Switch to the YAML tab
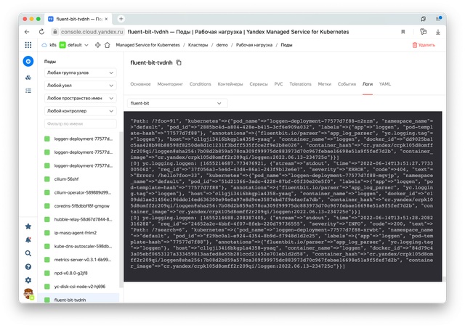 coord(385,84)
